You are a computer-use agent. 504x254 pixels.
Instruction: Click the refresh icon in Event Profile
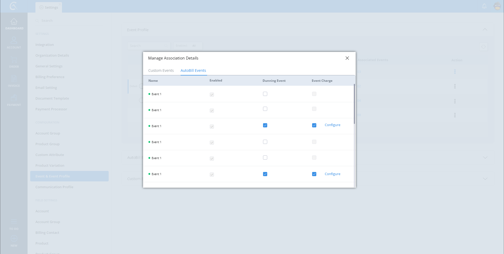click(483, 47)
